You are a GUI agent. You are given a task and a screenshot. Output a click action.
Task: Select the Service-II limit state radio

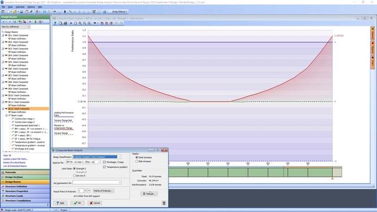[74, 175]
